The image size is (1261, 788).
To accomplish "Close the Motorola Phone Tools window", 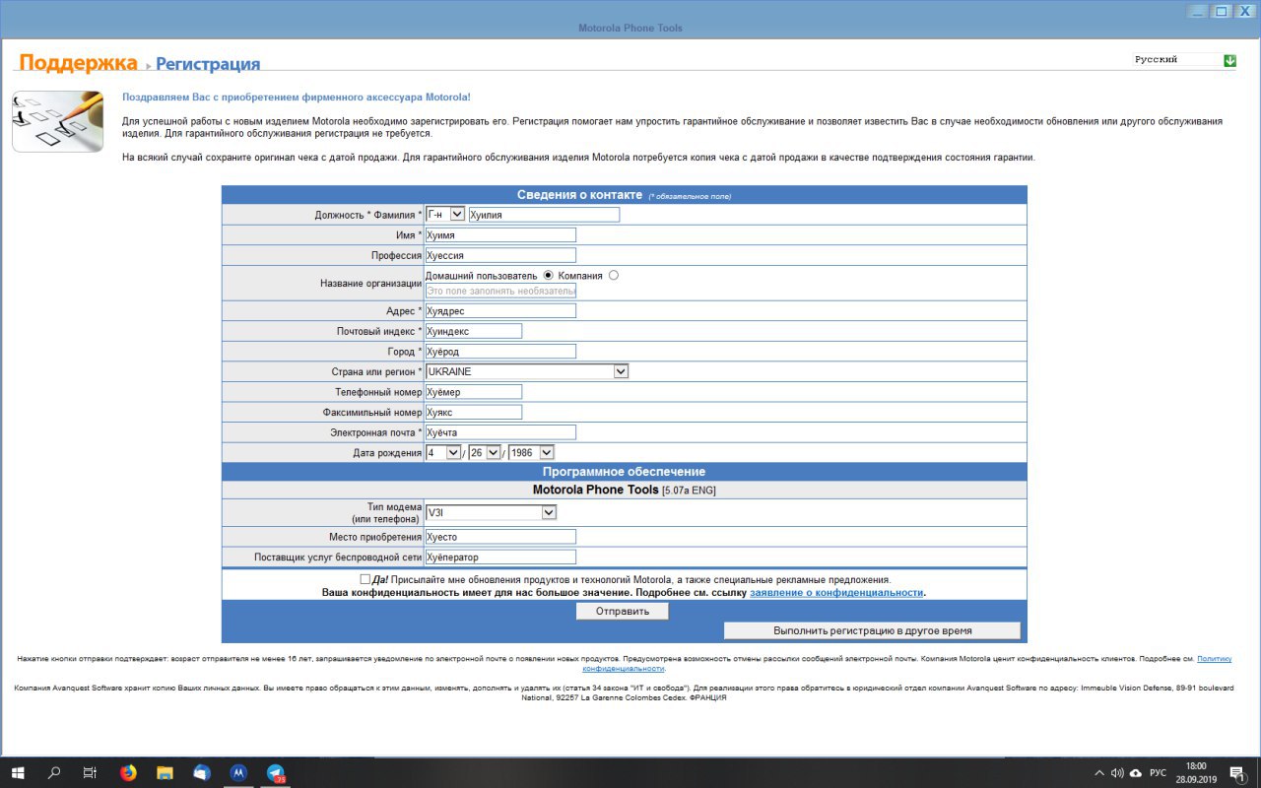I will pyautogui.click(x=1245, y=11).
